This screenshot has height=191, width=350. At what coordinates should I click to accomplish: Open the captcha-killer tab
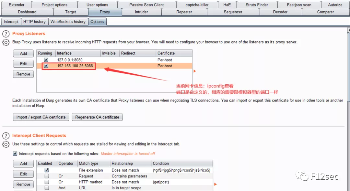point(197,5)
